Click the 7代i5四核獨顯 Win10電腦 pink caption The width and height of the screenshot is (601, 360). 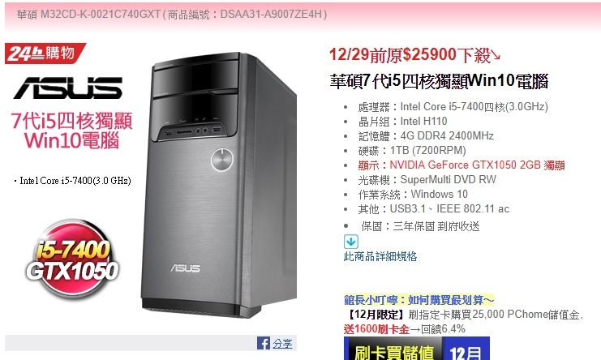[x=71, y=131]
